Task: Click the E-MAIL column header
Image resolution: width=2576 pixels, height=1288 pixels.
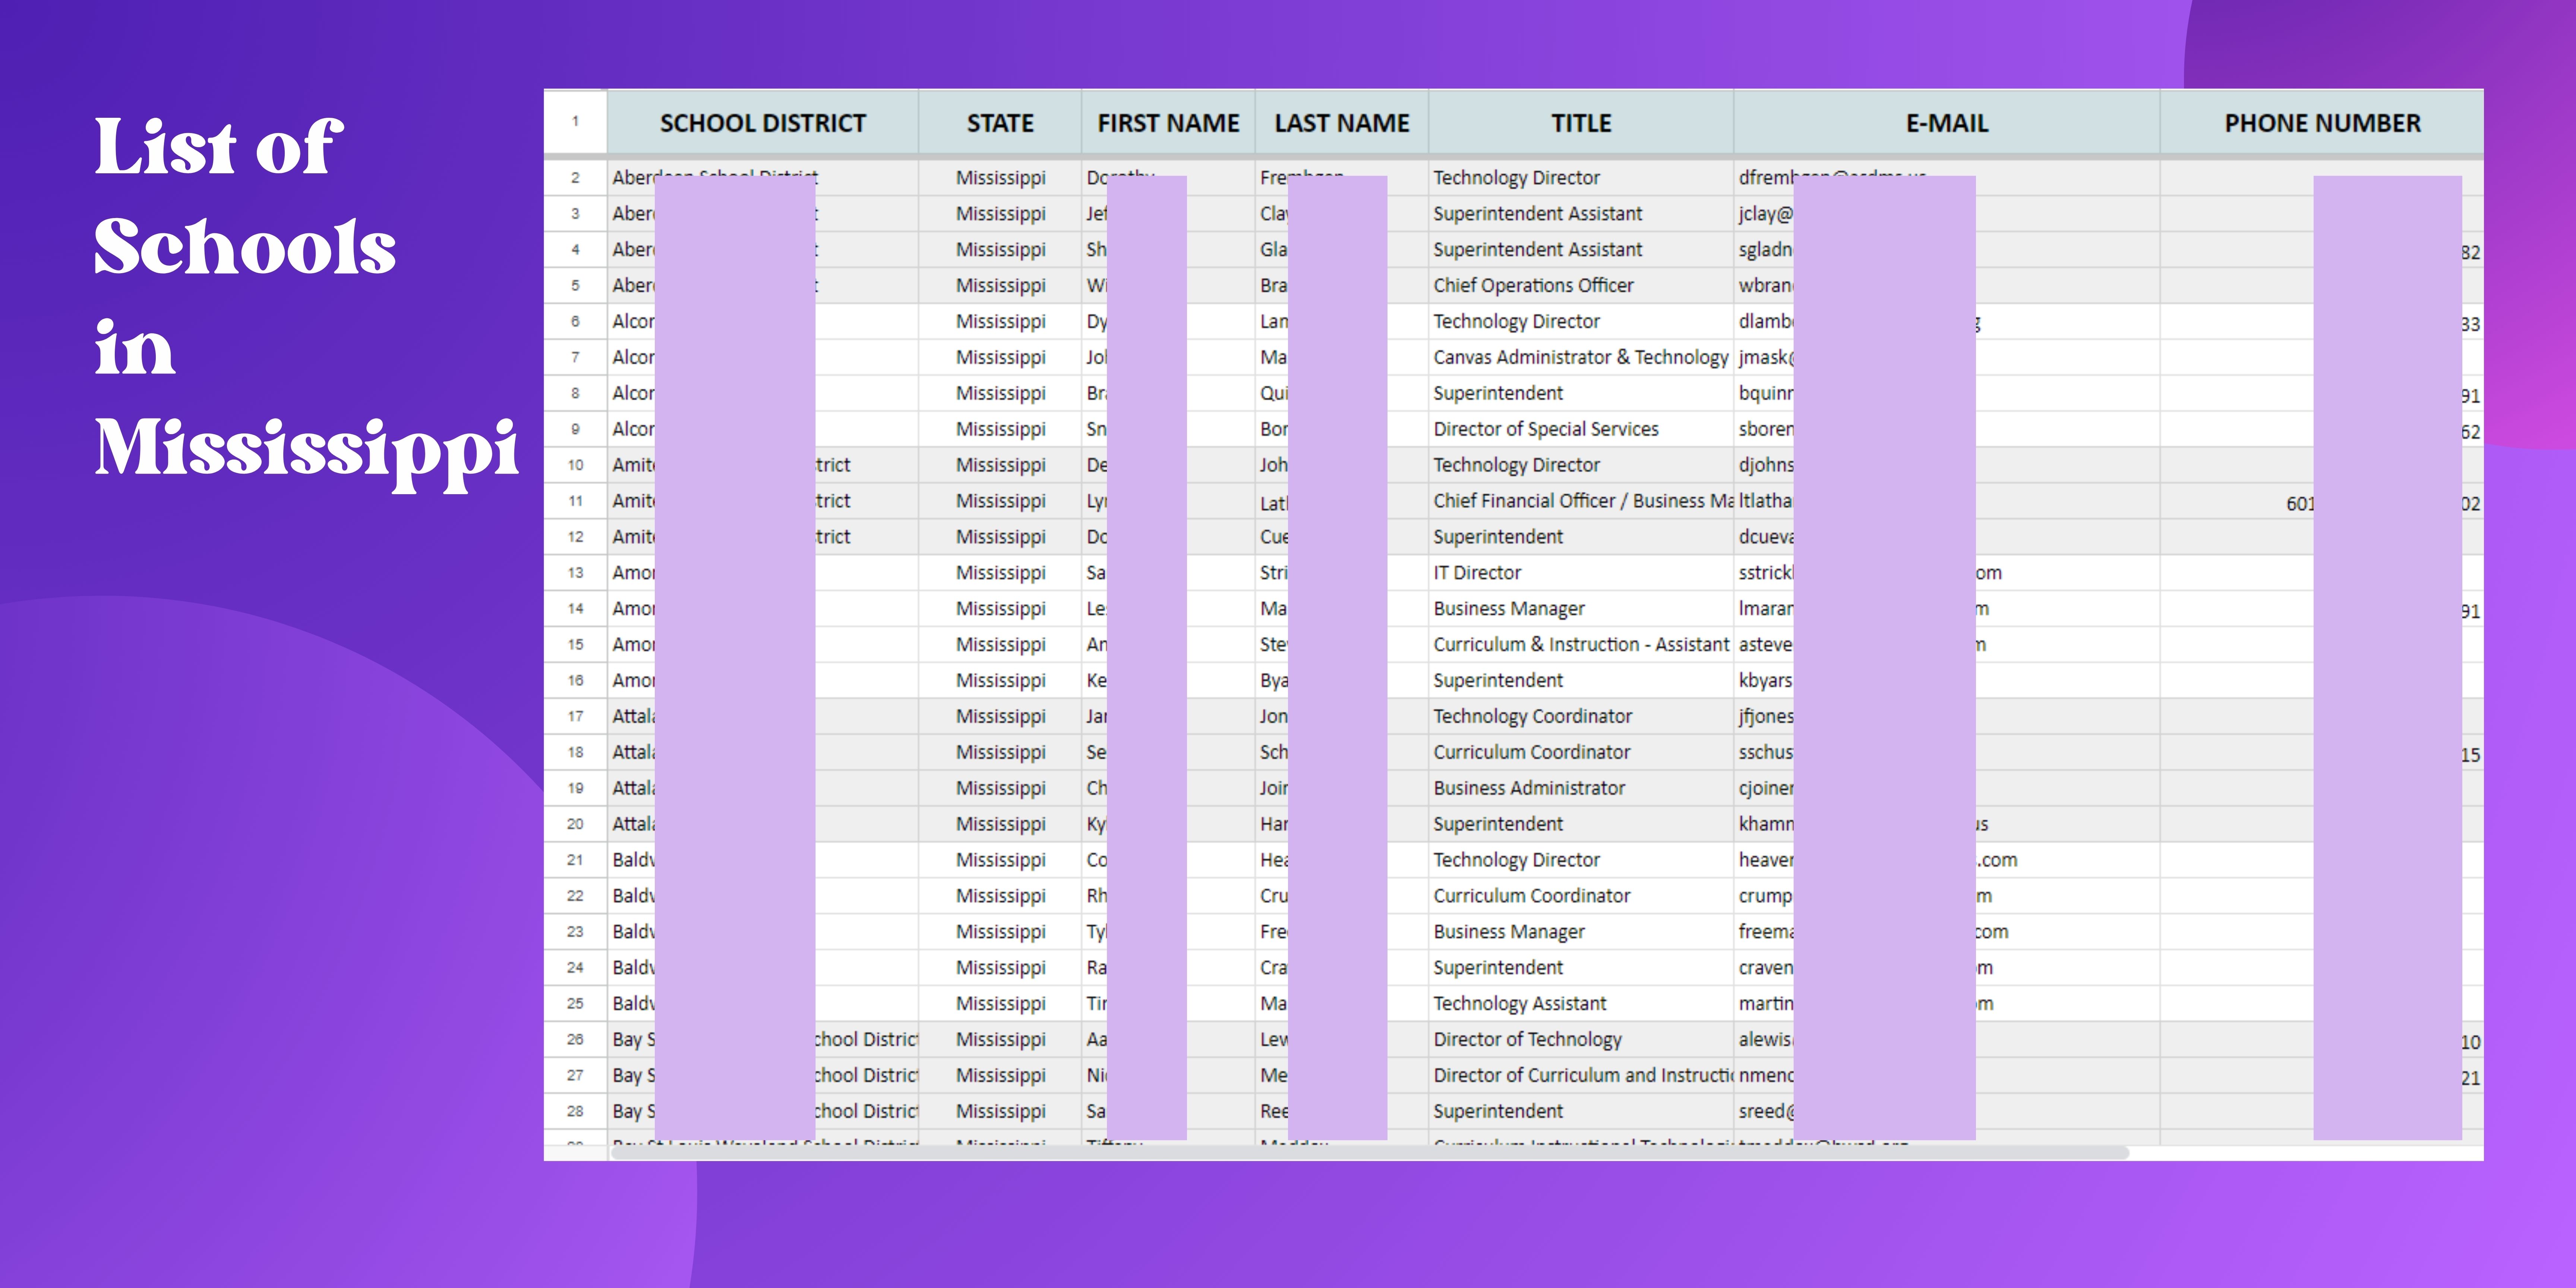Action: click(1946, 123)
